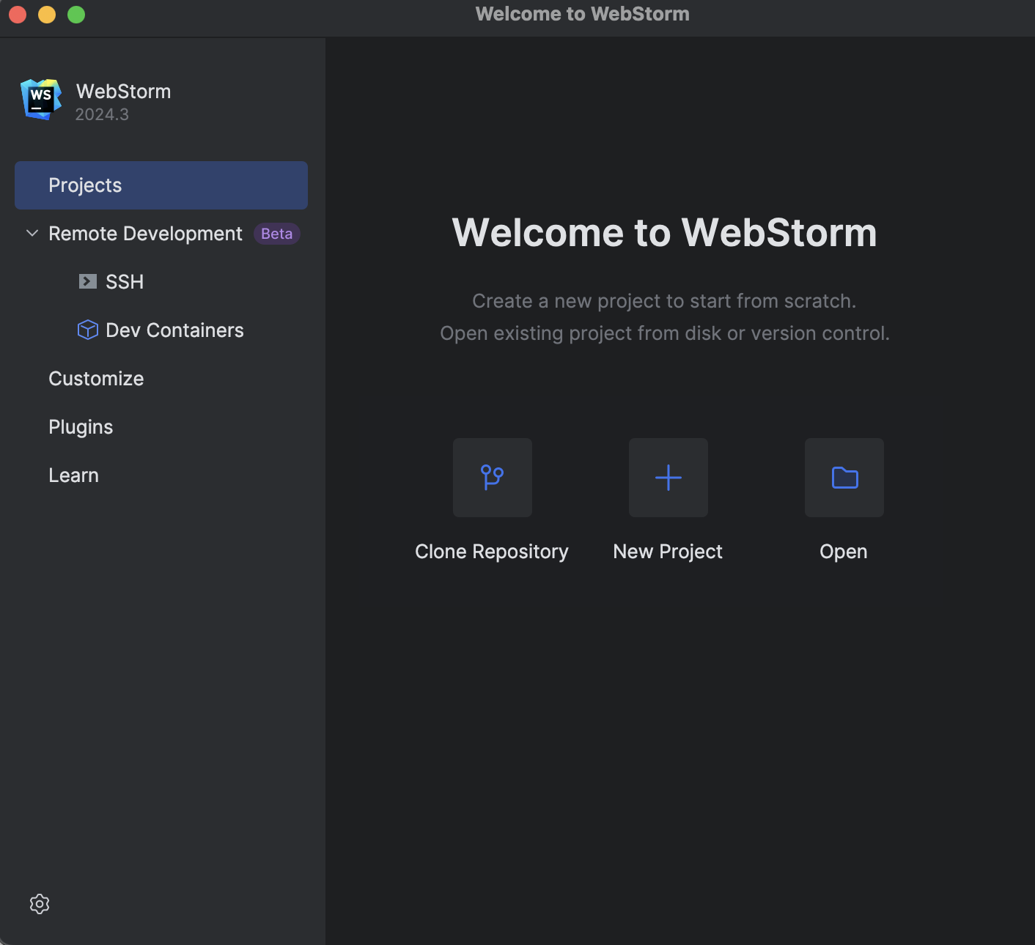Click the New Project plus icon

coord(668,477)
